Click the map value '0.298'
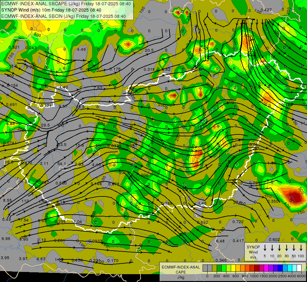Screen dimensions: 307x282 [60, 221]
